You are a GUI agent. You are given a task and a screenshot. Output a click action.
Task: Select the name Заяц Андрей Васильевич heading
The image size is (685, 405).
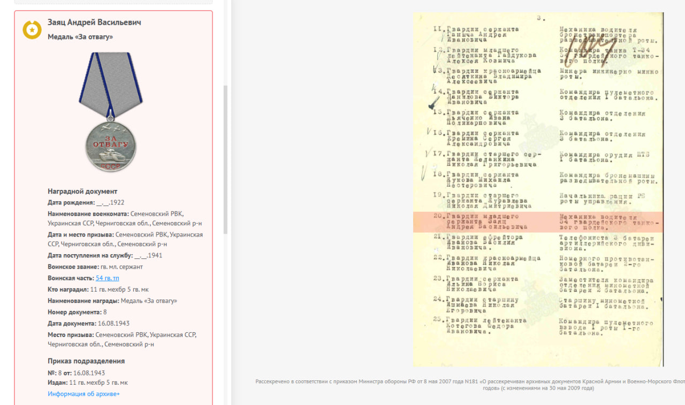pos(94,22)
